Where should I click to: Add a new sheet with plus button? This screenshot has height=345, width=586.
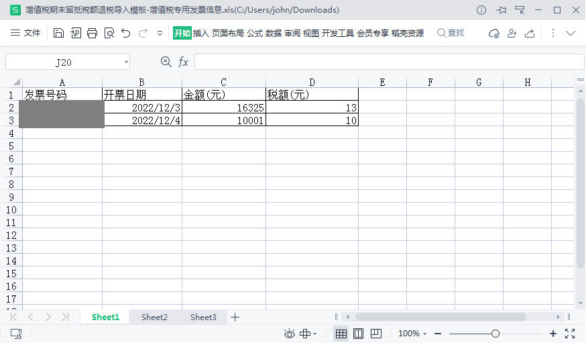(235, 317)
